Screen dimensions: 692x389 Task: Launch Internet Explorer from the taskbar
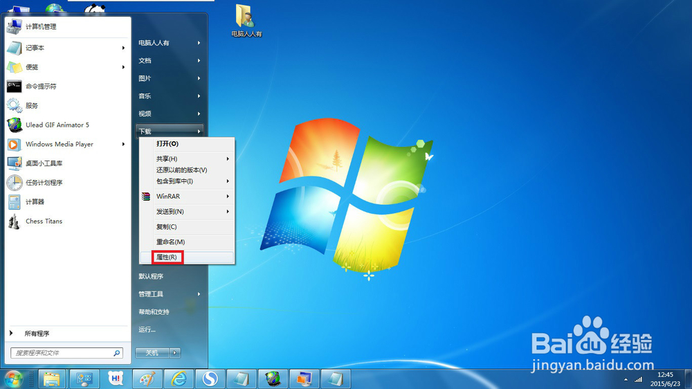[179, 379]
